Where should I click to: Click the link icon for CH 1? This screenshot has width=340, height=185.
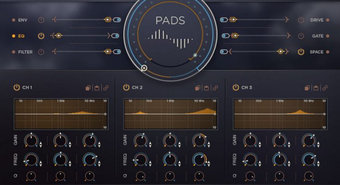click(105, 88)
